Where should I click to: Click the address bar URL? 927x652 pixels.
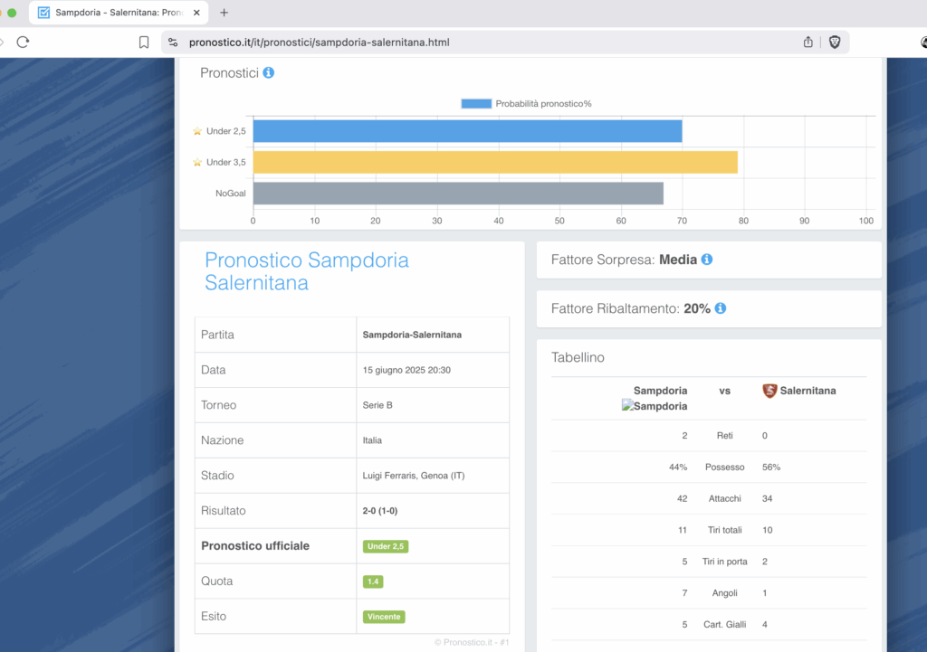coord(319,43)
